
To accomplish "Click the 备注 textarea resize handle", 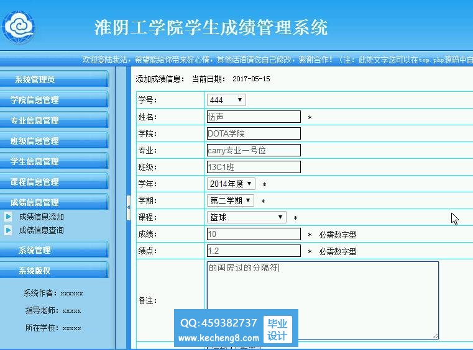I will 436,336.
